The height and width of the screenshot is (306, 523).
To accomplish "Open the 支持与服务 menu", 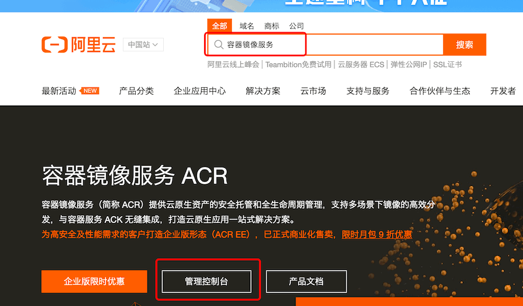I will point(367,91).
